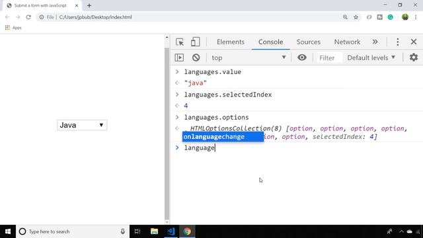Click the "java" output value
423x238 pixels.
[x=196, y=83]
